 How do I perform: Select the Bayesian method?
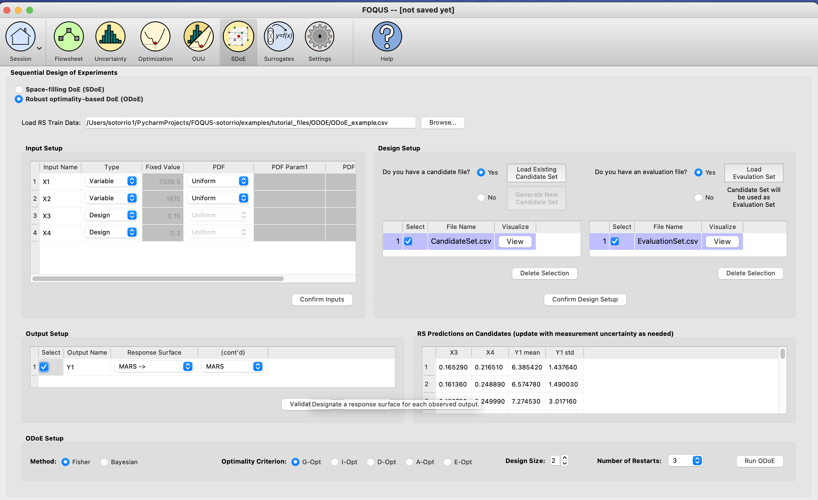[x=104, y=462]
